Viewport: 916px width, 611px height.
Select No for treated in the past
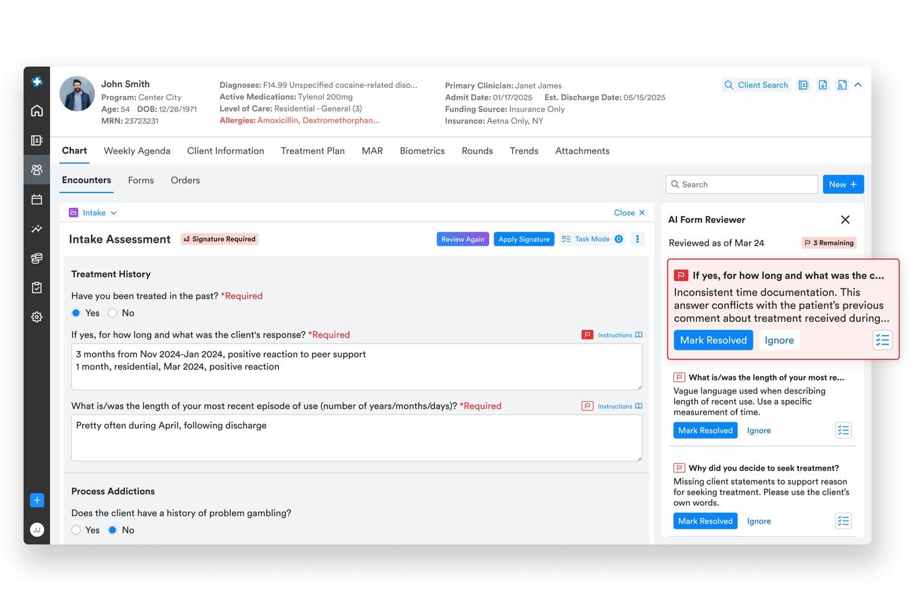coord(113,313)
